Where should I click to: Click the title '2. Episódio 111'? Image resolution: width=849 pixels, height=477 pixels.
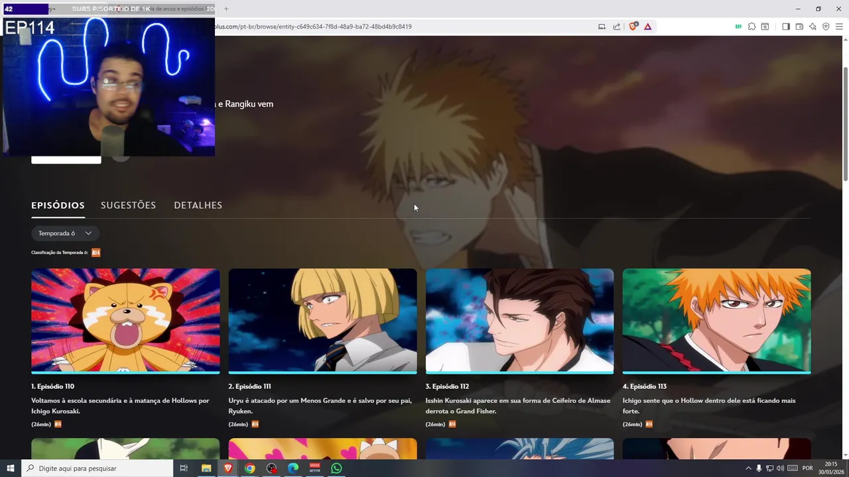[249, 386]
